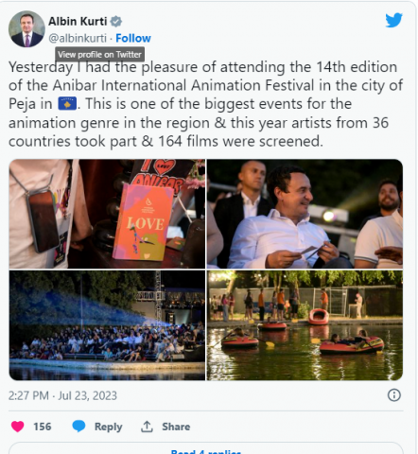Click the Kosovo flag emoji in the tweet
This screenshot has width=418, height=454.
(67, 104)
